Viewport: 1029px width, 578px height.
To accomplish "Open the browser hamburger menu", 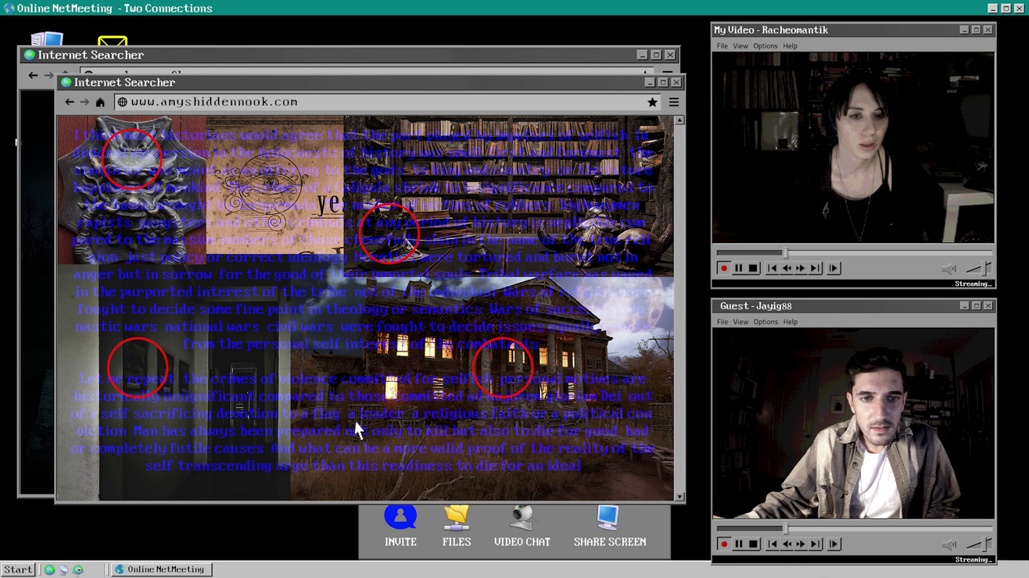I will click(x=674, y=102).
